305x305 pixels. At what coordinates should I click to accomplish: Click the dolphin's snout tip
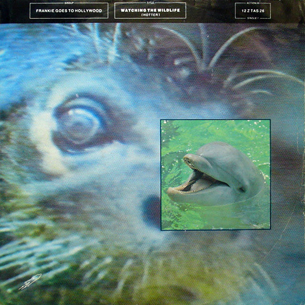187,160
